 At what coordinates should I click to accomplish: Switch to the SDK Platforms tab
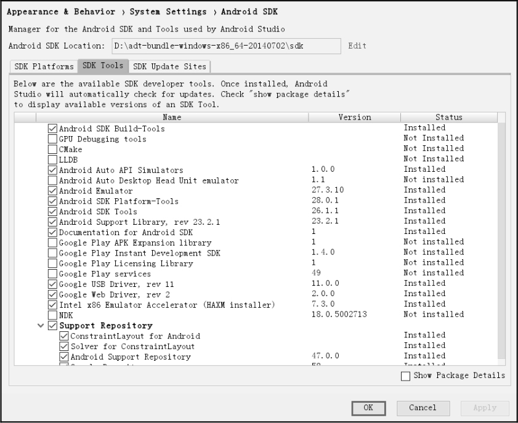[44, 66]
